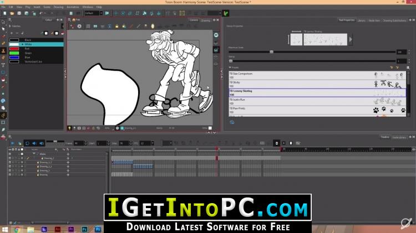Click the Maximum Size slider handle
The width and height of the screenshot is (416, 233).
click(x=271, y=52)
